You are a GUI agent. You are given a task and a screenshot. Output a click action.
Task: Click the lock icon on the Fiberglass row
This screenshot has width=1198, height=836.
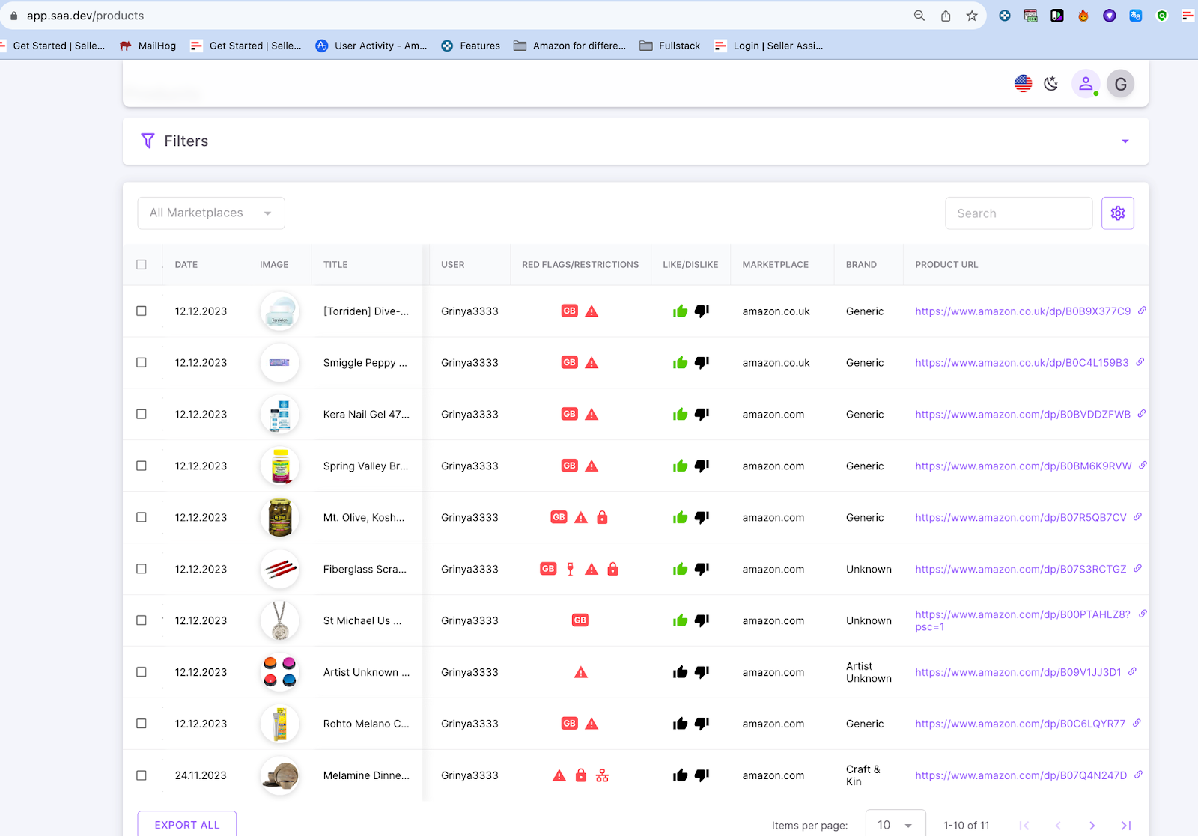point(612,569)
